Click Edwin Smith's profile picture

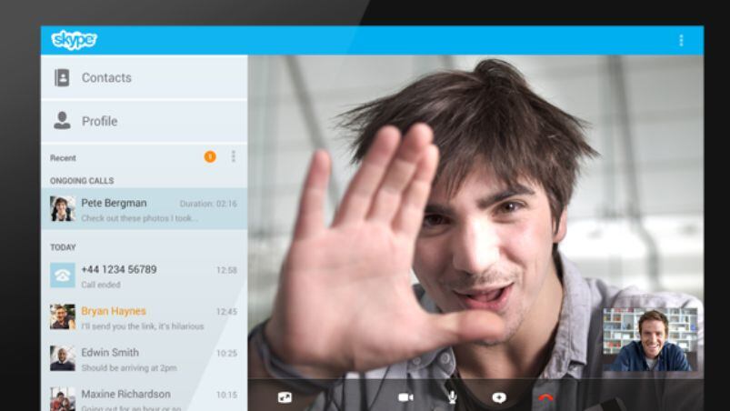pos(63,358)
